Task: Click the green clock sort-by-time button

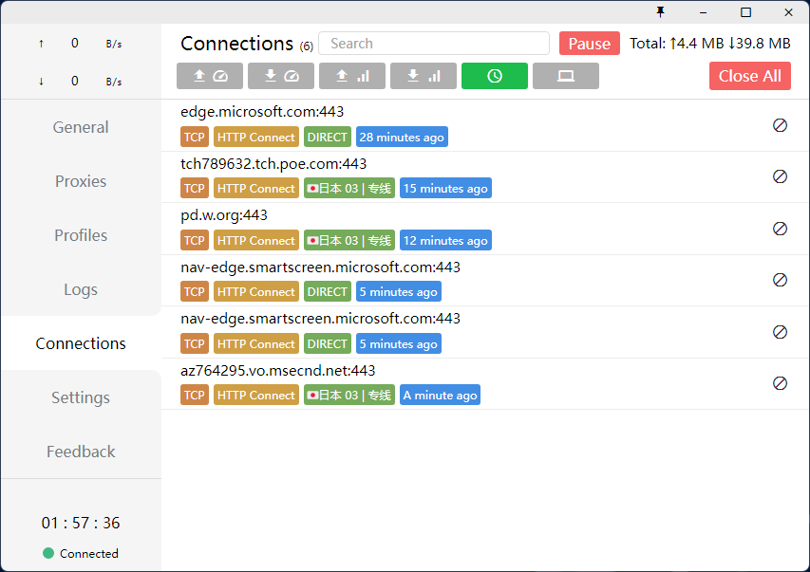Action: point(495,76)
